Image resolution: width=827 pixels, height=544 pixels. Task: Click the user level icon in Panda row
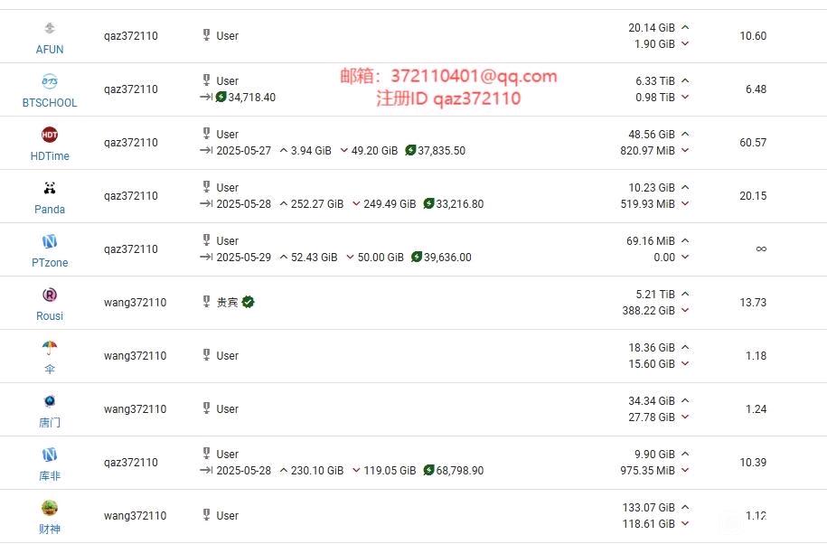[206, 188]
